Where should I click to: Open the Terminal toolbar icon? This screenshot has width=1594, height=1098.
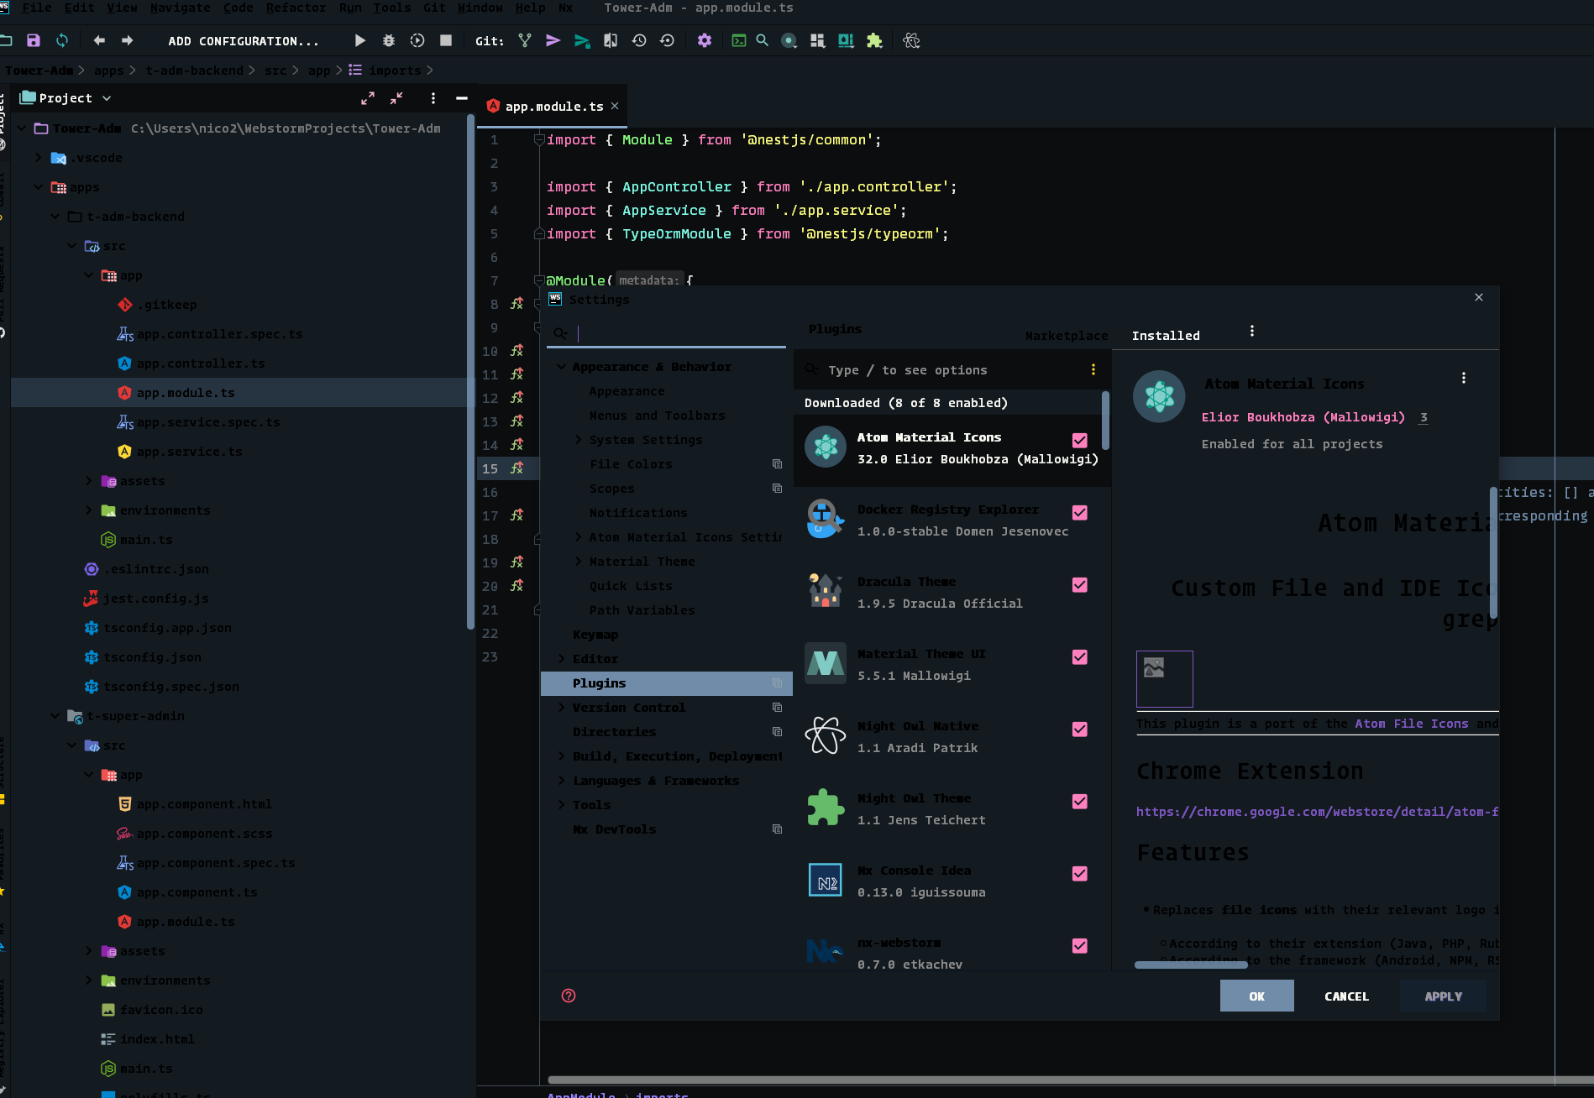click(738, 40)
